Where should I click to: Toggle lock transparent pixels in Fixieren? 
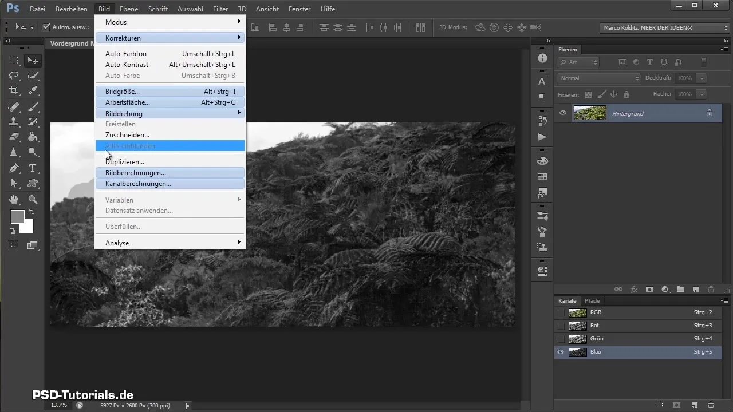point(588,94)
